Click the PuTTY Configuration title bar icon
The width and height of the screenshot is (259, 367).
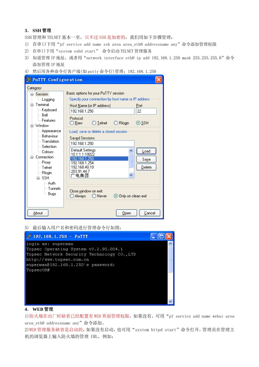[x=29, y=79]
